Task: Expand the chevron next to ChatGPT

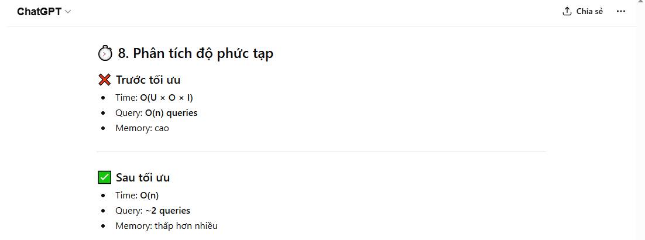Action: (x=68, y=12)
